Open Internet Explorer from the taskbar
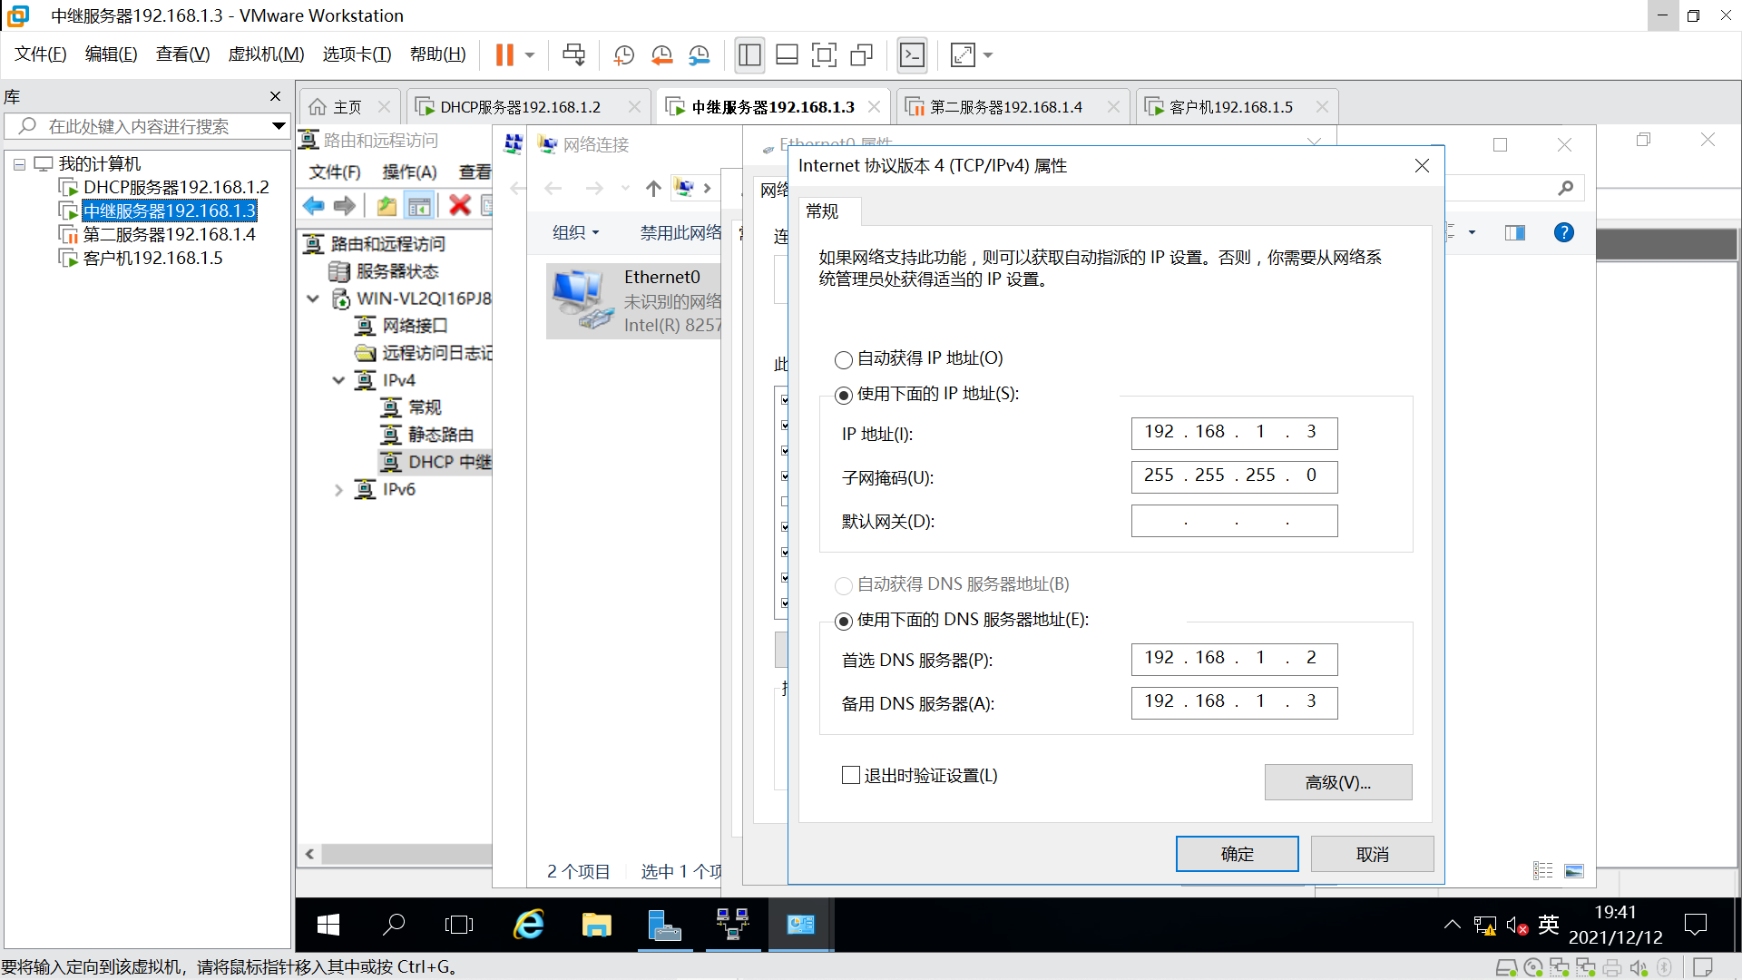Viewport: 1742px width, 980px height. pyautogui.click(x=529, y=925)
